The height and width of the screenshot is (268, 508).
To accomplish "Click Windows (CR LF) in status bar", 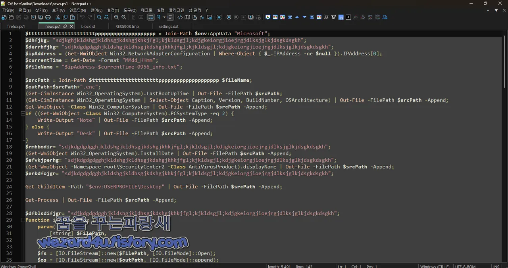I will [x=435, y=266].
